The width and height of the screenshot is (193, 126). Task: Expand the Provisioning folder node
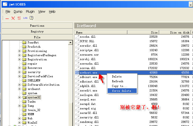[20, 51]
